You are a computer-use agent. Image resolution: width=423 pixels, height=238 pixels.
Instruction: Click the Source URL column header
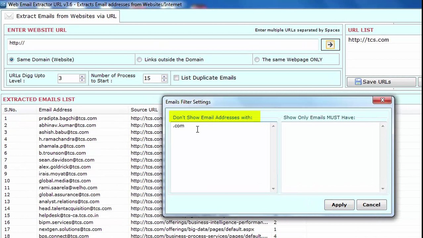coord(144,110)
